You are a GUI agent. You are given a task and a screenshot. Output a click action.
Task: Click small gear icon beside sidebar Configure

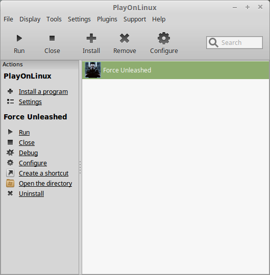(10, 163)
